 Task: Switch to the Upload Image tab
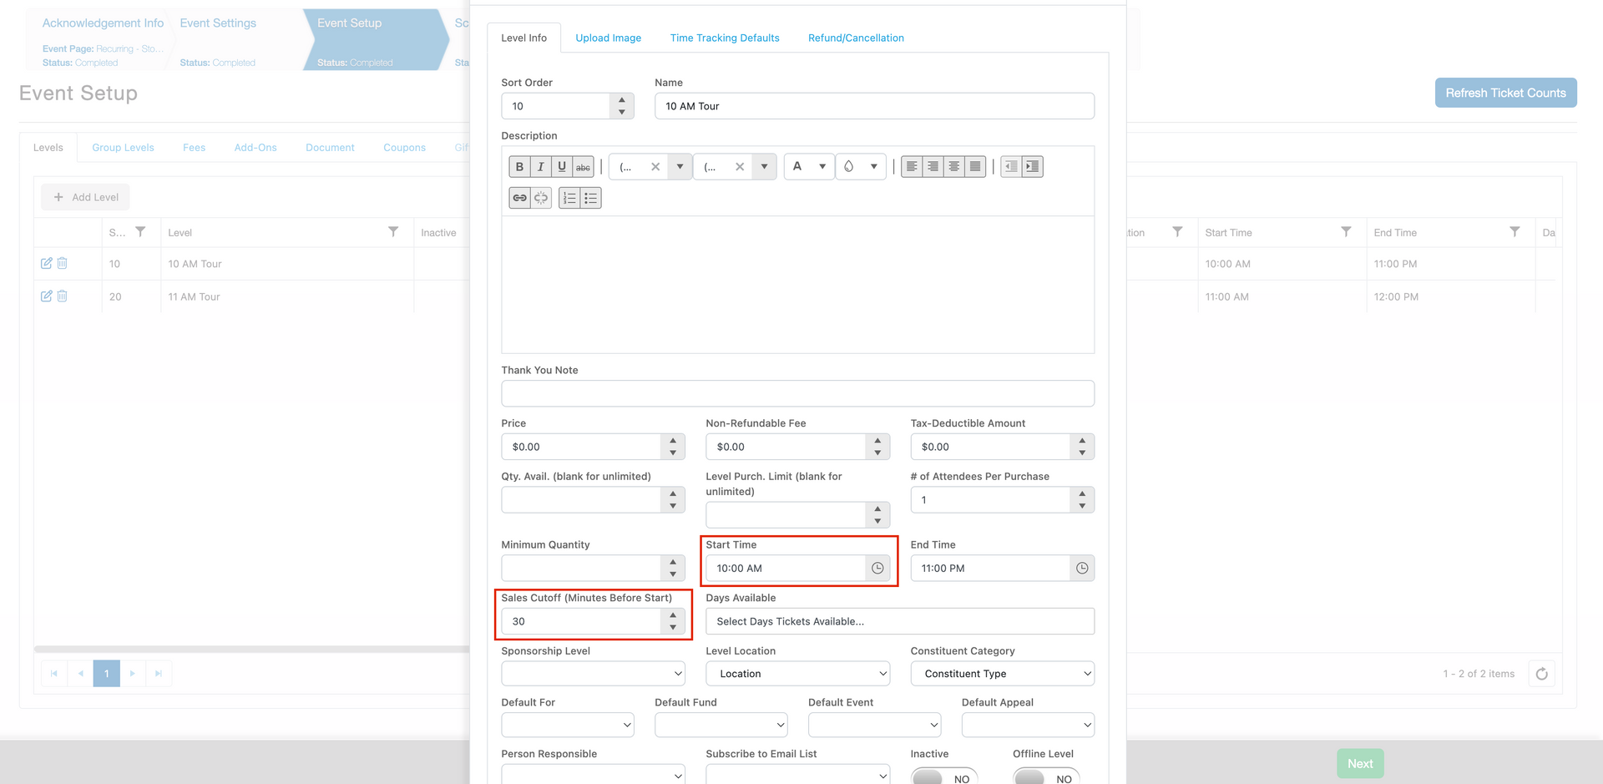click(x=609, y=38)
